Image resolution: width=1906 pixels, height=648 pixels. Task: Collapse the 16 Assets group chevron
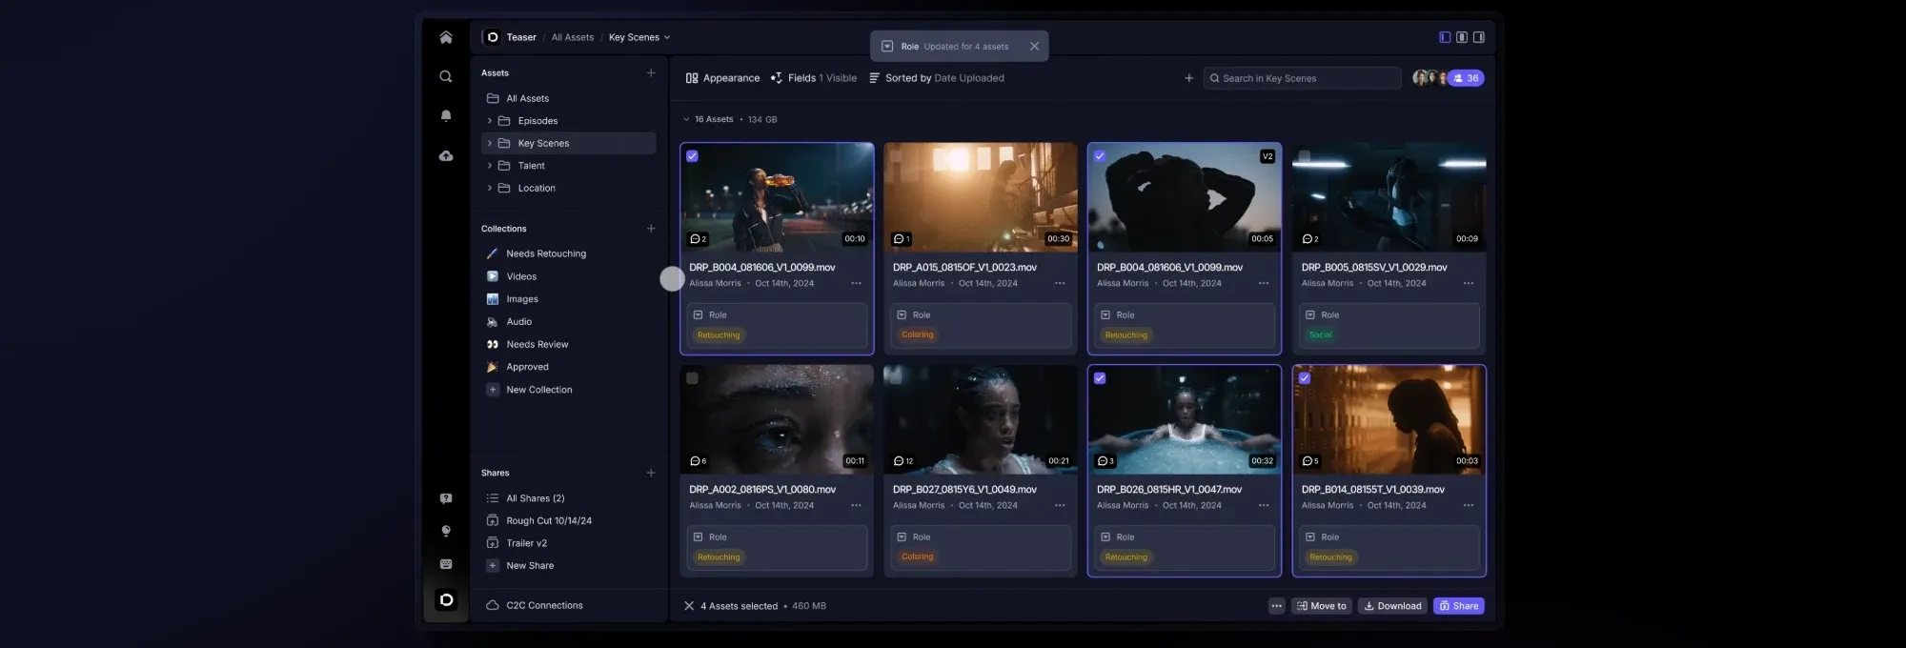[686, 119]
